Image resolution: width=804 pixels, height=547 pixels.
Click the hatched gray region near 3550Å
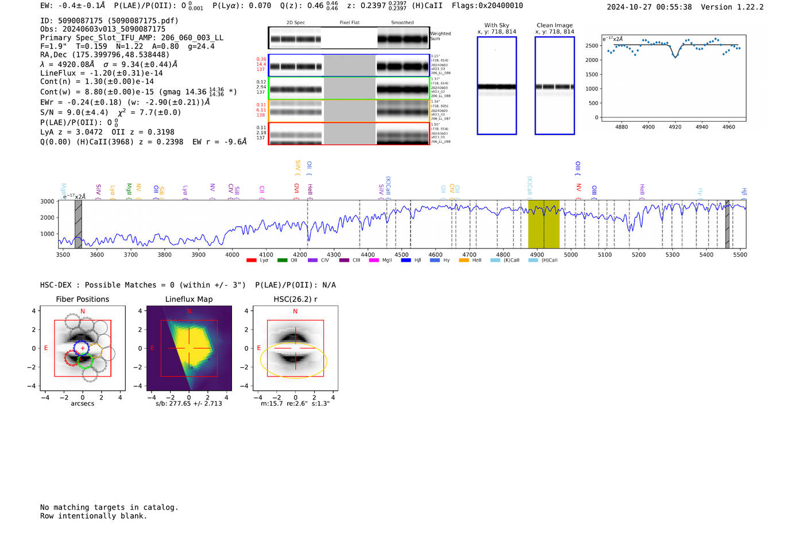click(x=78, y=224)
